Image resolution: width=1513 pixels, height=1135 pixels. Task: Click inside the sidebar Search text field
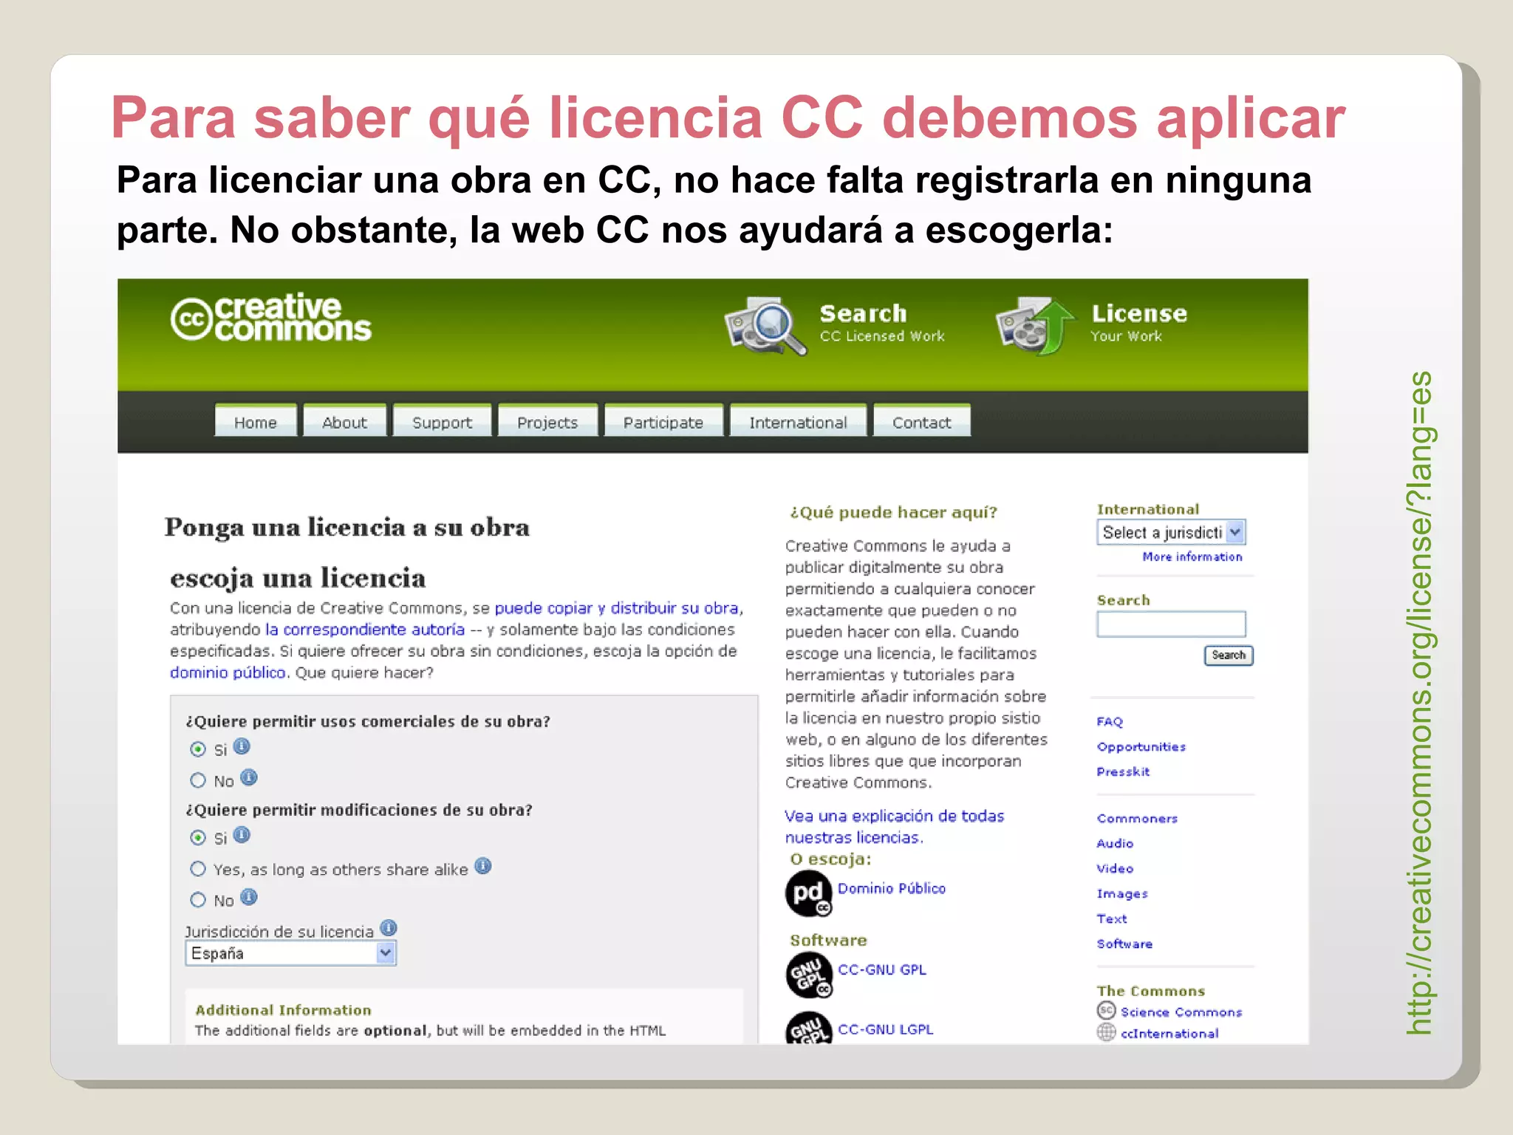coord(1172,624)
